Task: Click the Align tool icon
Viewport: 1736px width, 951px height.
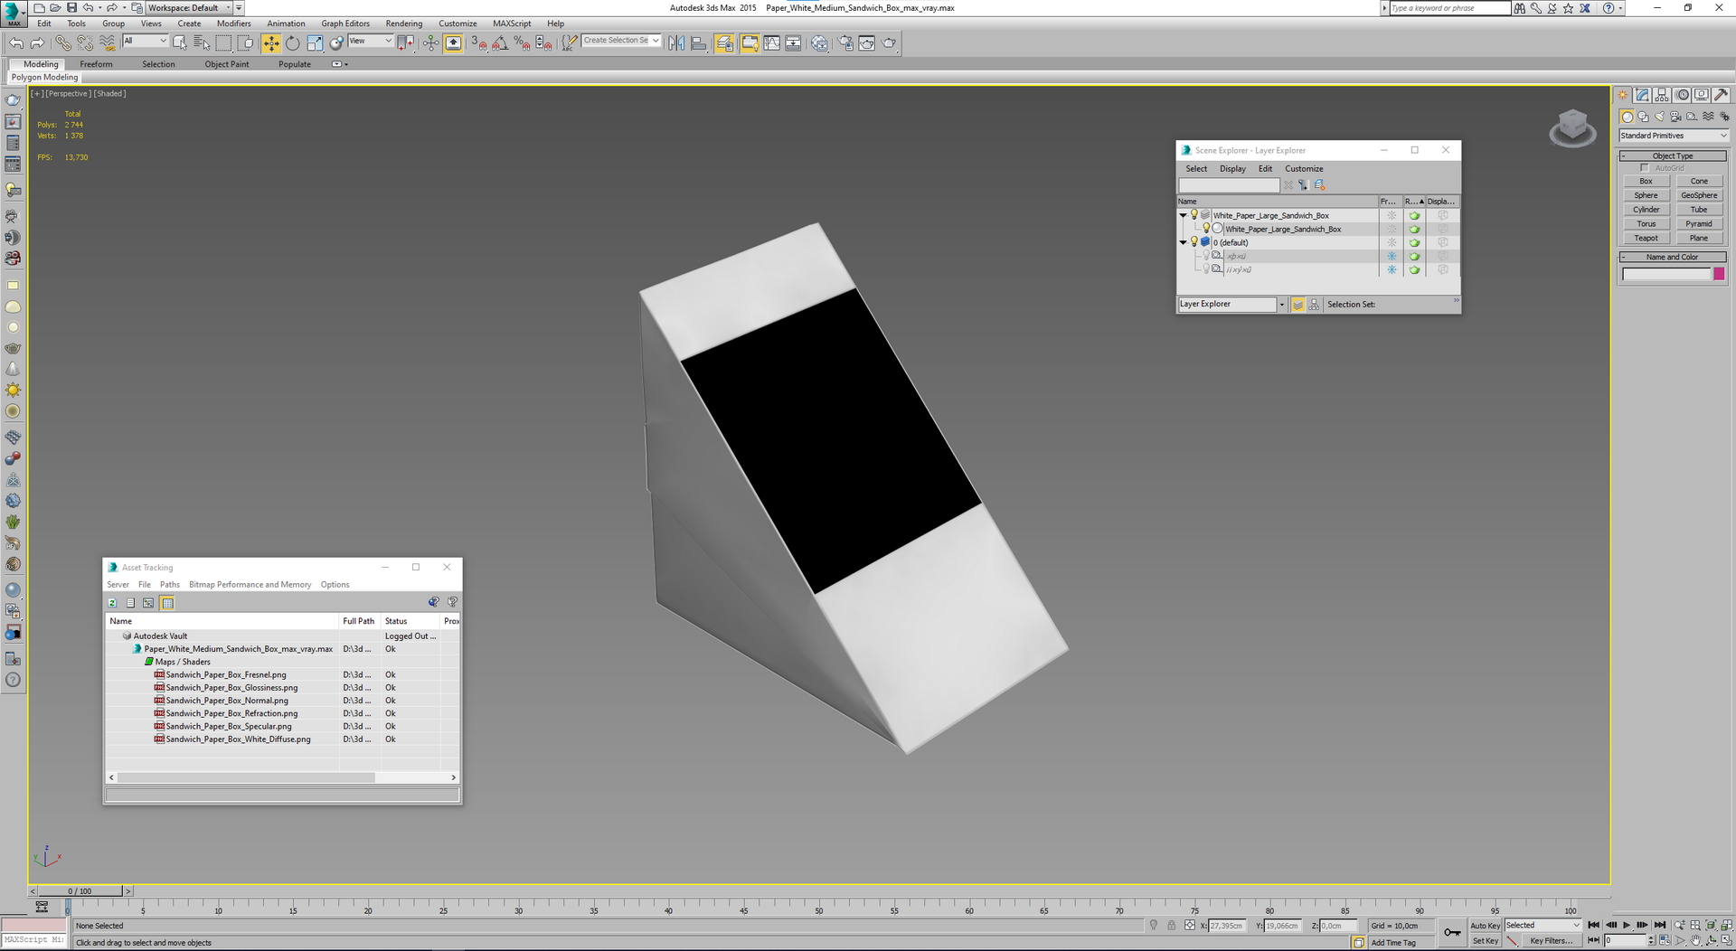Action: tap(698, 43)
